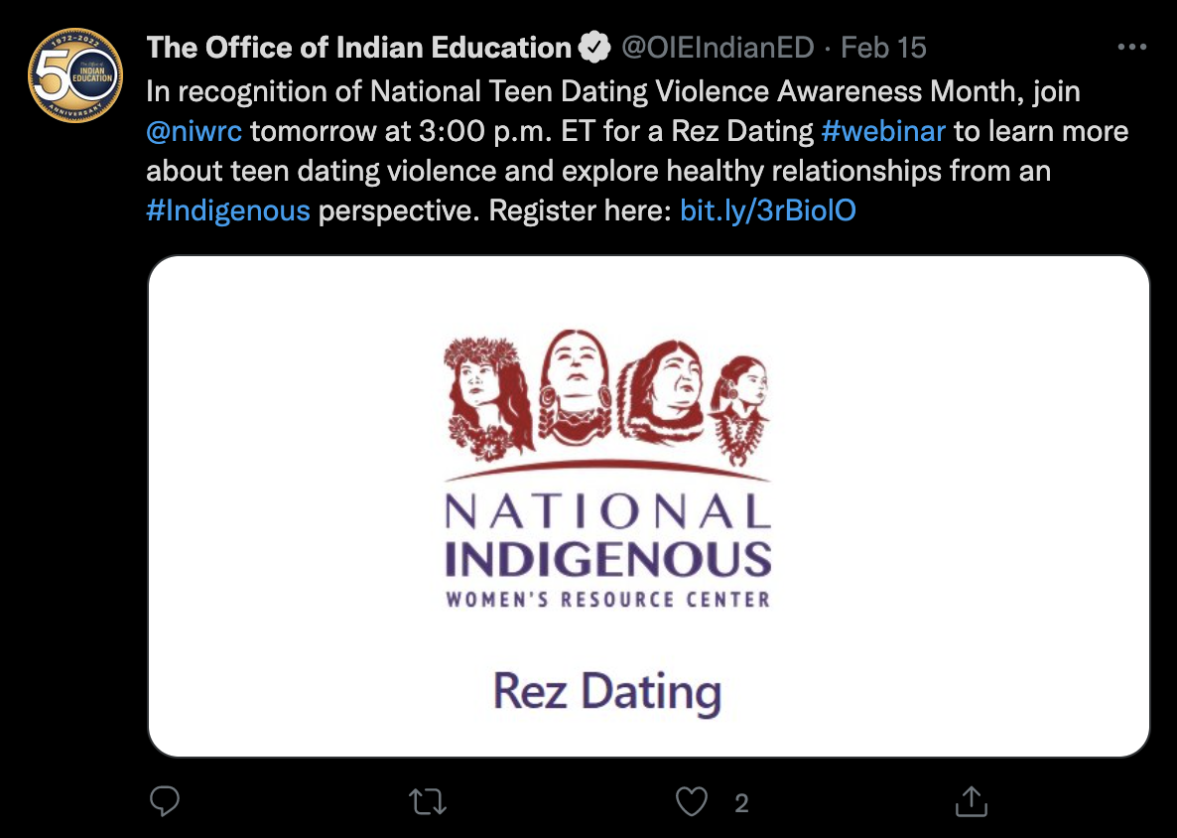Open the 50th anniversary profile avatar
Screen dimensions: 1177x838
(x=76, y=76)
